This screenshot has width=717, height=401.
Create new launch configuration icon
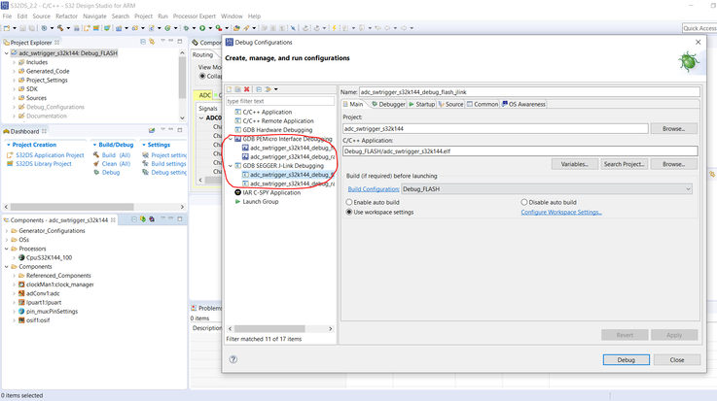pos(230,89)
